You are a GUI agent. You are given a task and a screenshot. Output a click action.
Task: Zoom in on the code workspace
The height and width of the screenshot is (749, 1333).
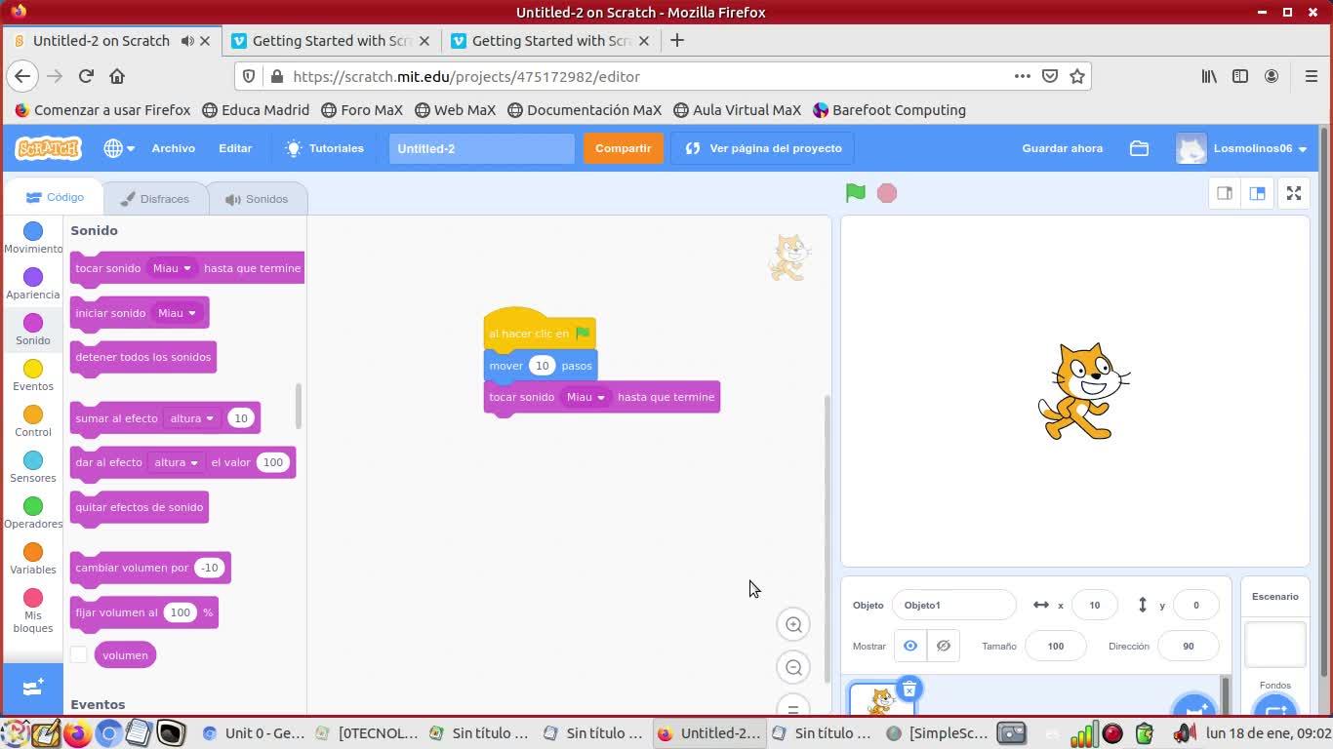[794, 625]
